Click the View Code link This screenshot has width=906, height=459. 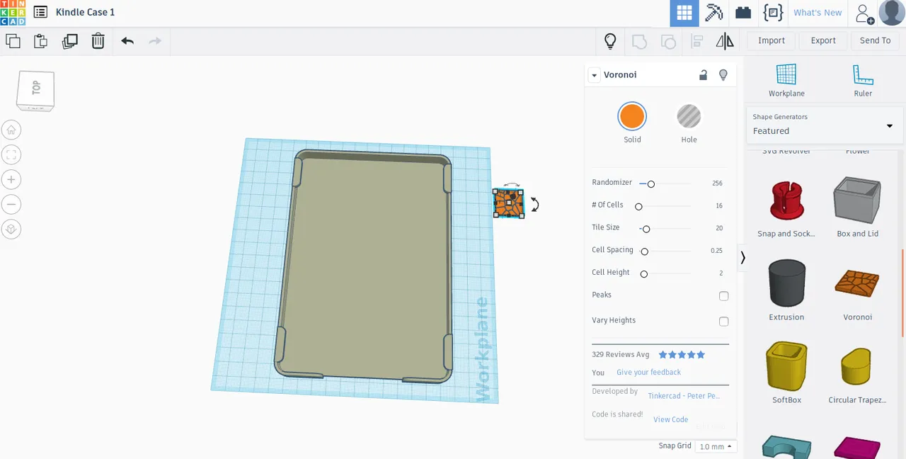[x=670, y=419]
